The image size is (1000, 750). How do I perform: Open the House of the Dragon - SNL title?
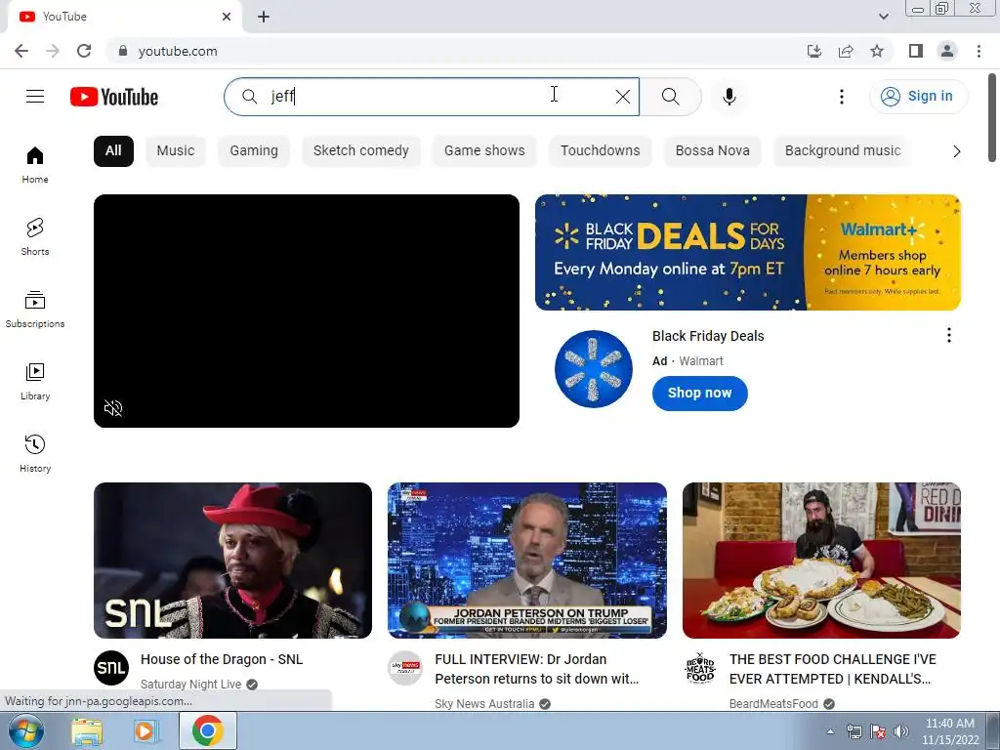pos(222,659)
